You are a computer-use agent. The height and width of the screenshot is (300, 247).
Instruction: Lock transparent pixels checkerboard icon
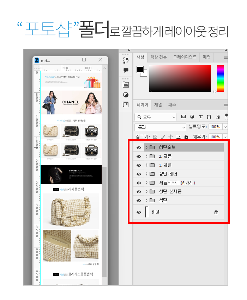[x=155, y=137]
